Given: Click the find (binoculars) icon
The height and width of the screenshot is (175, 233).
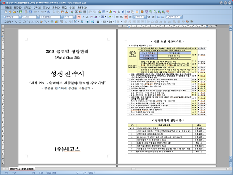Looking at the screenshot, I should click(x=48, y=12).
